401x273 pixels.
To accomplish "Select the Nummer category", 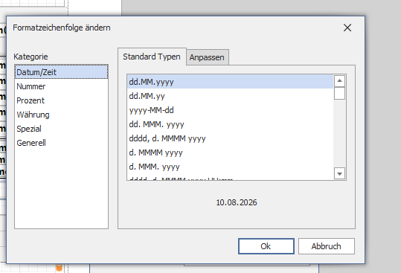I will click(x=61, y=86).
